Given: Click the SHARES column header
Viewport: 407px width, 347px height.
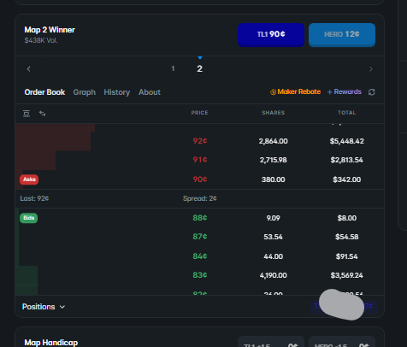Looking at the screenshot, I should point(274,113).
